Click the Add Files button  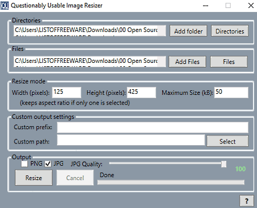(187, 62)
